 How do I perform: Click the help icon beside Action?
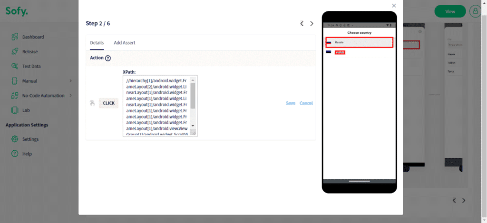tap(108, 58)
